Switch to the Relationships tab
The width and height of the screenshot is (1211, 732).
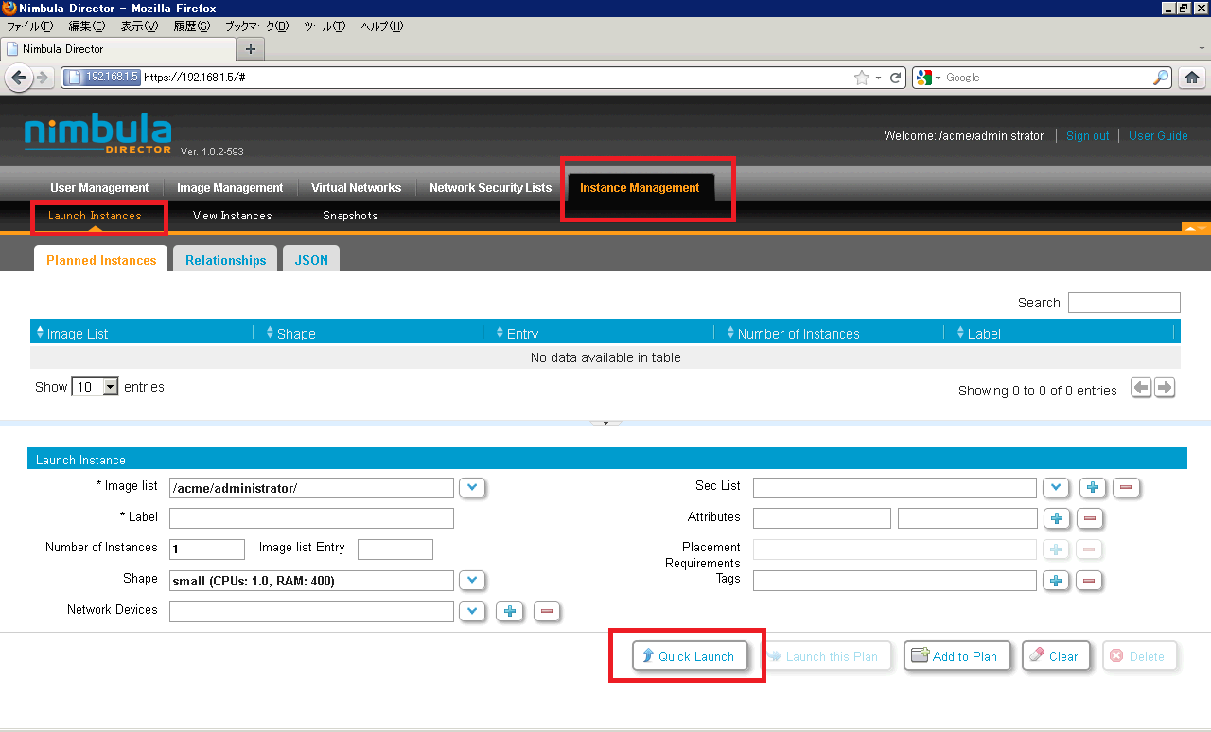click(x=225, y=260)
